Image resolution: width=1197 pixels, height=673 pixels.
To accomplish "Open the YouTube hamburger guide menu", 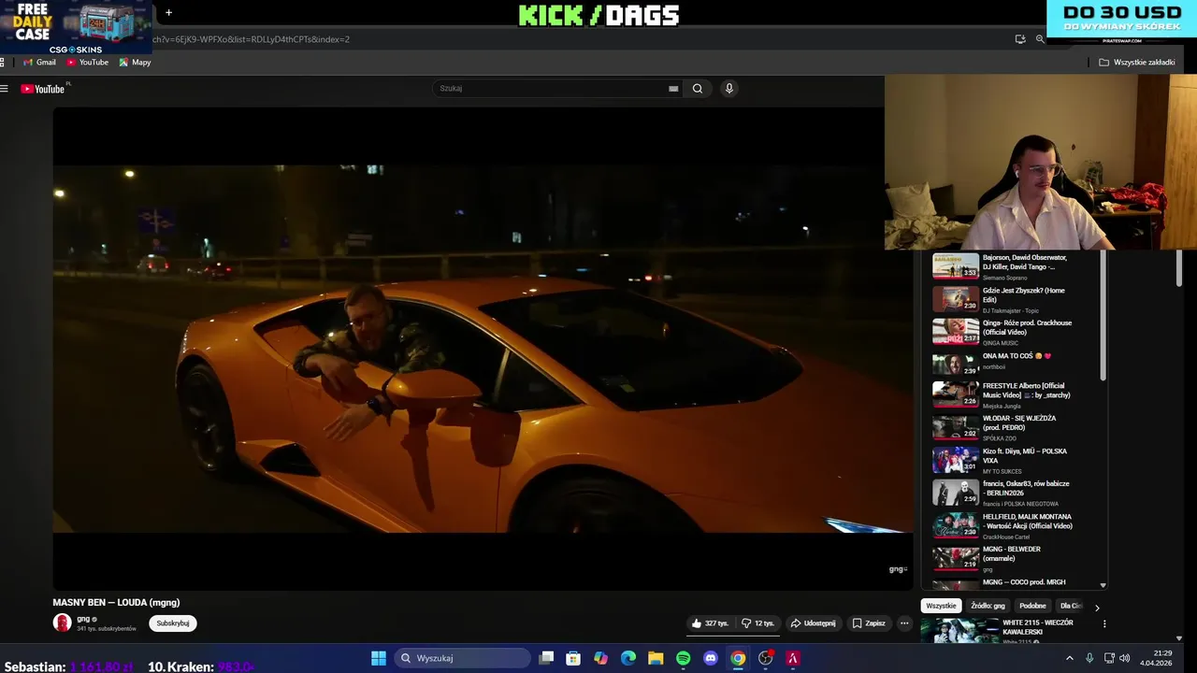I will pos(5,89).
